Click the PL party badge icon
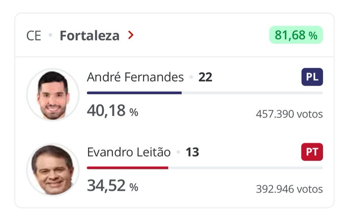Image resolution: width=349 pixels, height=209 pixels. click(x=312, y=77)
